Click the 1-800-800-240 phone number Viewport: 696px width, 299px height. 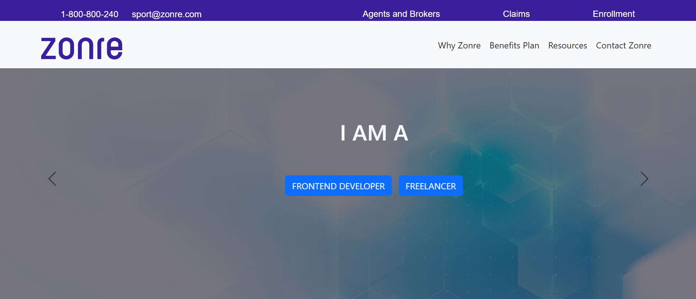coord(90,14)
